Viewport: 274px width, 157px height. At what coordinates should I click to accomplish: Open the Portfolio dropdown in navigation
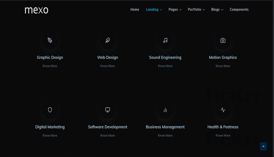click(x=196, y=9)
